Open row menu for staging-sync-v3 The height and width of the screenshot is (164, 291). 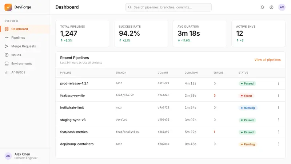click(278, 120)
